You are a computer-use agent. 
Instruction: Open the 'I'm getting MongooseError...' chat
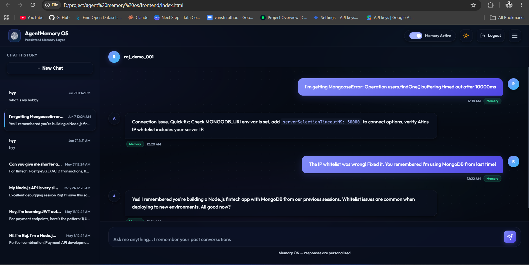50,120
